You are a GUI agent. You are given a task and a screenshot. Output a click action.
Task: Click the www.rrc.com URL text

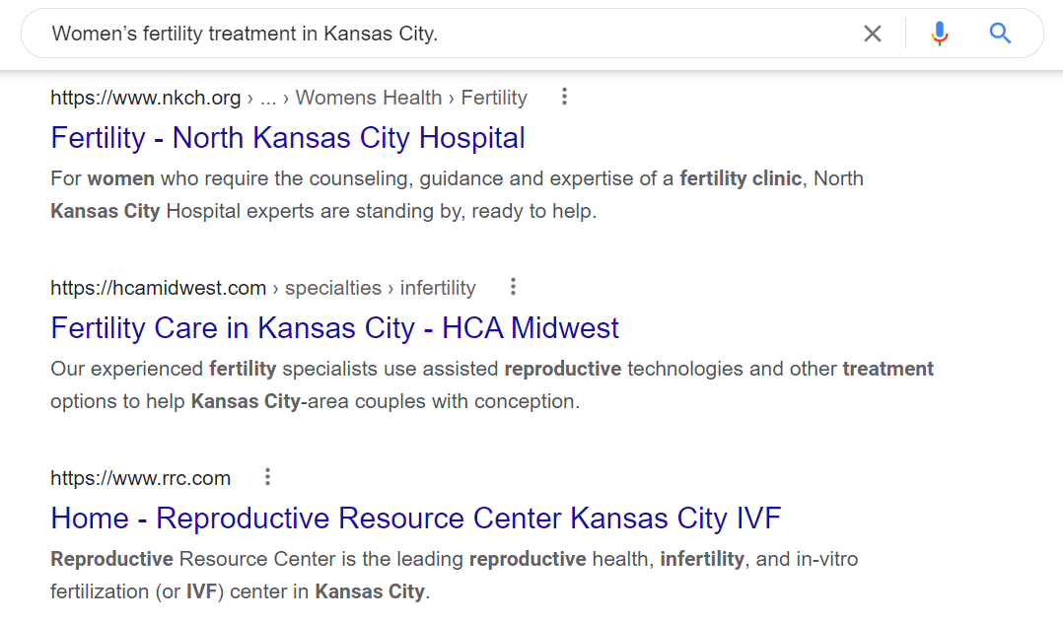coord(140,477)
